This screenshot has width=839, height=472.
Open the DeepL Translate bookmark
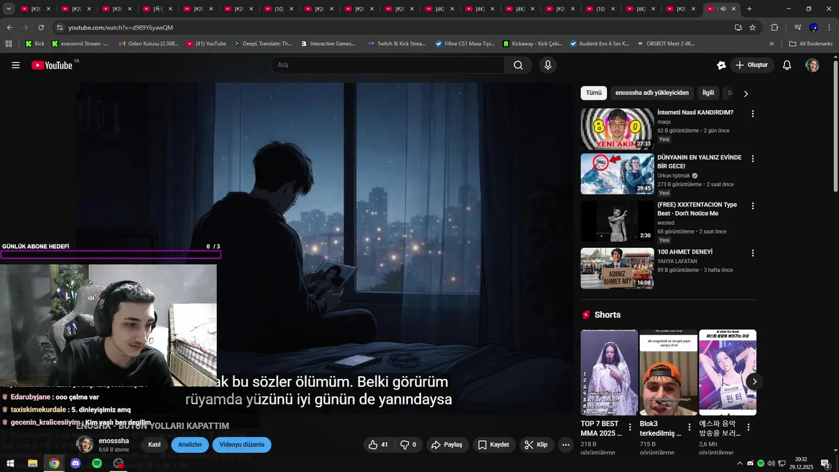262,44
